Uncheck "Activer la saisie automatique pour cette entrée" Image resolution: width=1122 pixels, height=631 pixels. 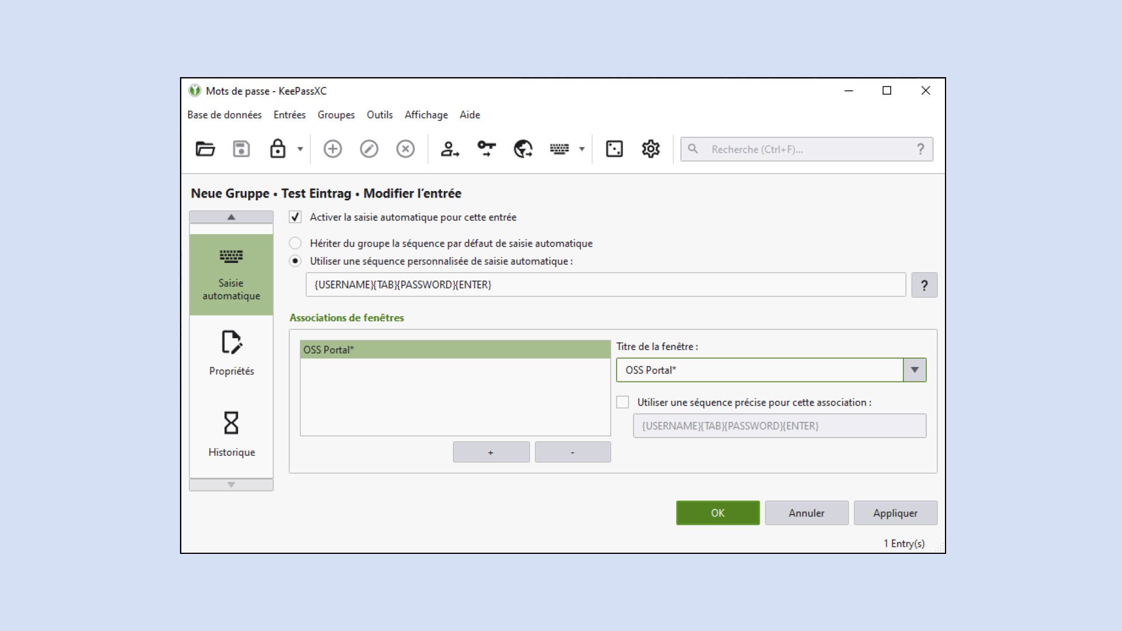point(295,217)
